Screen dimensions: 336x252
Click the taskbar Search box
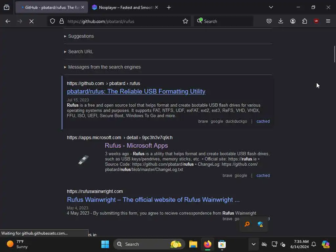point(149,244)
